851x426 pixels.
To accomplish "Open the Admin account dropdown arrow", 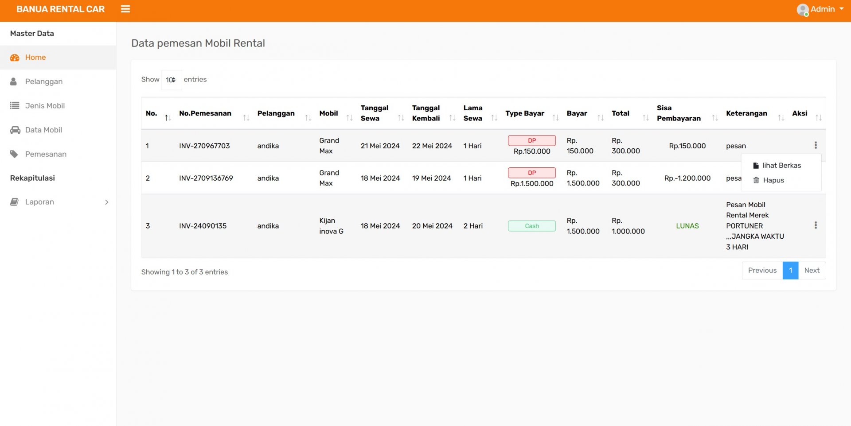I will [x=841, y=9].
